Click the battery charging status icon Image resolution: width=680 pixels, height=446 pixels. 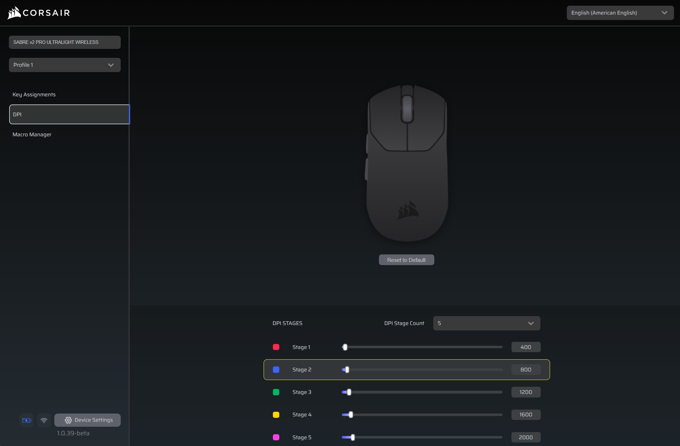click(x=27, y=420)
